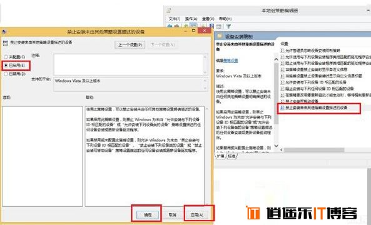Select 允许管理员忽略设备安装限制策略 in the list
Viewport: 371px width, 225px height.
312,51
